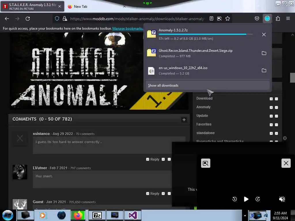Image resolution: width=295 pixels, height=221 pixels.
Task: Upvote the Download tag with plus
Action: tap(271, 99)
